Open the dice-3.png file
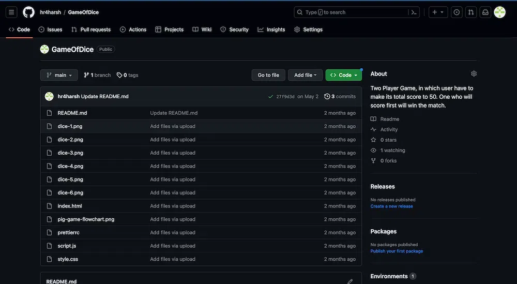 [x=70, y=153]
